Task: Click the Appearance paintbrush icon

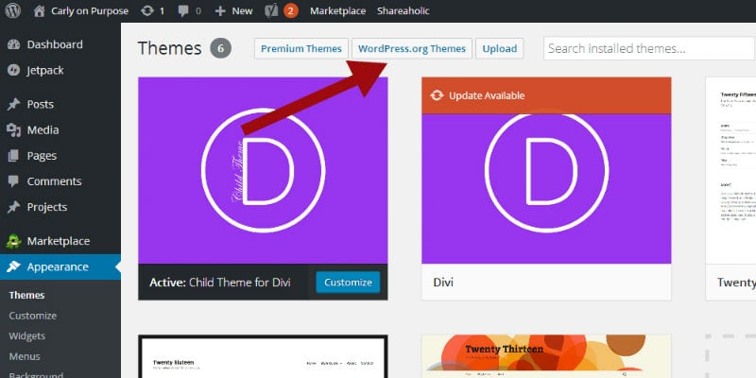Action: tap(13, 266)
